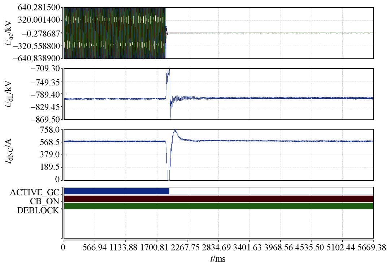This screenshot has width=390, height=266.
Task: Select the green DEBLOCK status bar
Action: (219, 206)
